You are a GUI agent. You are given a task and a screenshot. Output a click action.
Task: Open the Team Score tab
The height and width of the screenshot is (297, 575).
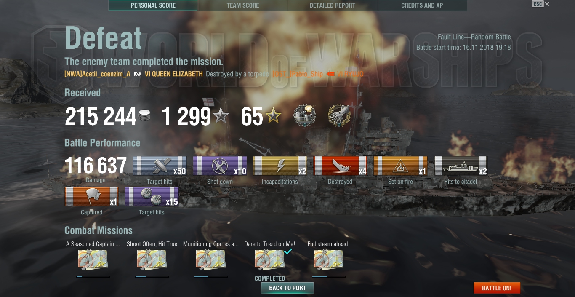pyautogui.click(x=243, y=5)
